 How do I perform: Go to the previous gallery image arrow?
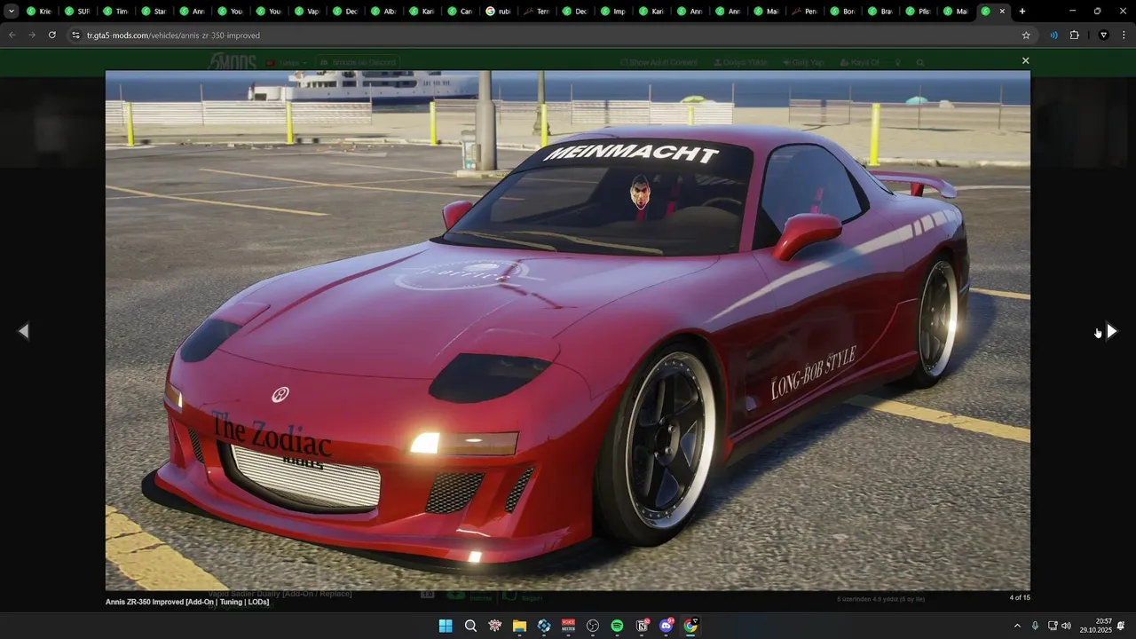24,331
